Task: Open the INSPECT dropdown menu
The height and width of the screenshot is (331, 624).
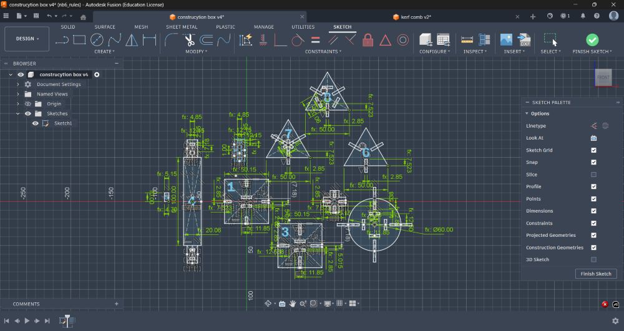Action: point(475,52)
